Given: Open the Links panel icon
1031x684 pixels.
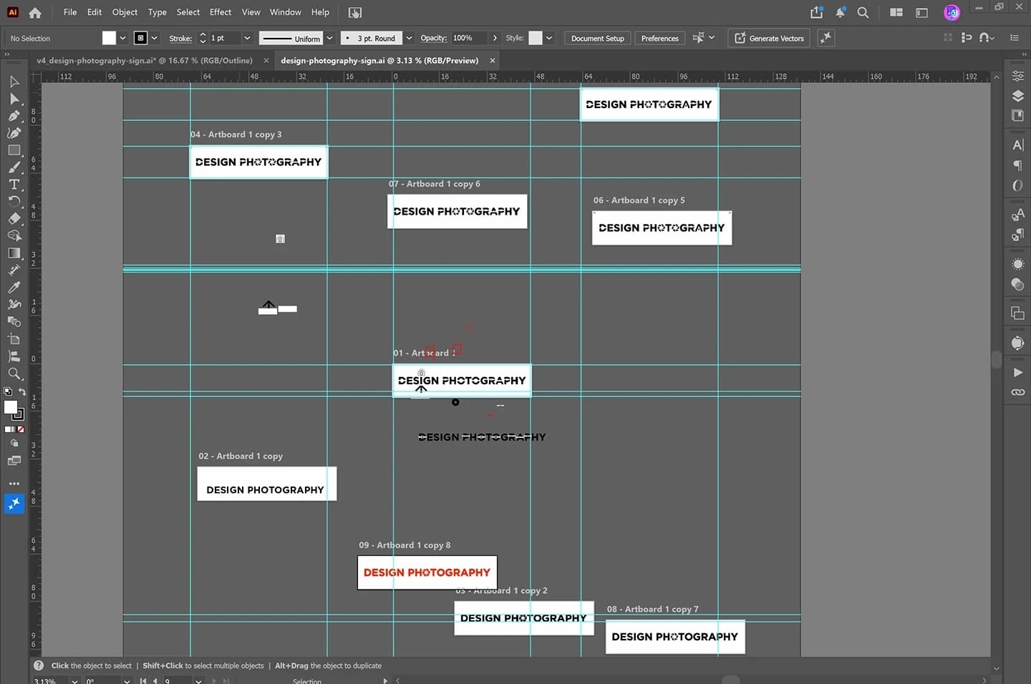Looking at the screenshot, I should [1017, 392].
